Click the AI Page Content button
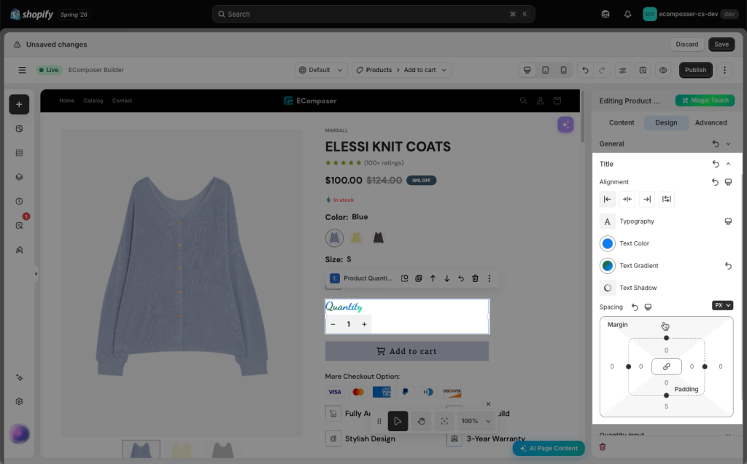Screen dimensions: 747x464 coord(549,448)
